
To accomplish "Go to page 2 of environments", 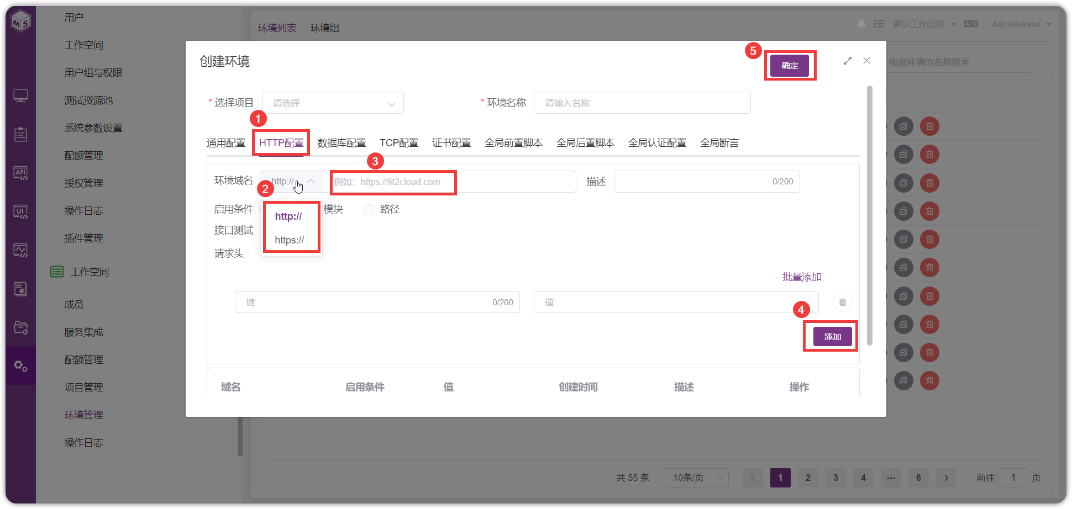I will 808,478.
